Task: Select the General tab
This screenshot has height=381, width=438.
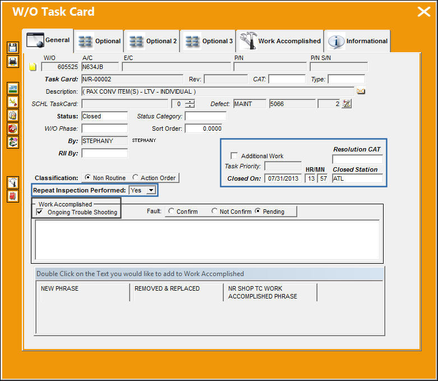Action: click(48, 40)
